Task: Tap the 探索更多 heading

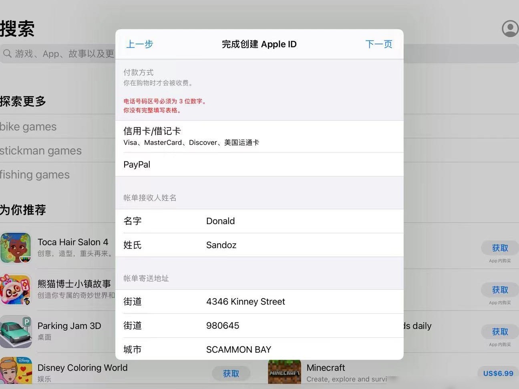Action: [x=23, y=101]
